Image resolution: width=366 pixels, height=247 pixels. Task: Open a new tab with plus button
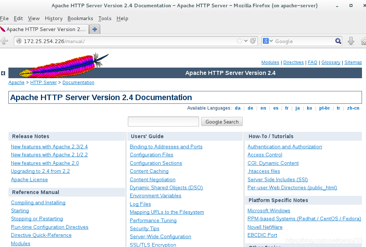[x=95, y=29]
